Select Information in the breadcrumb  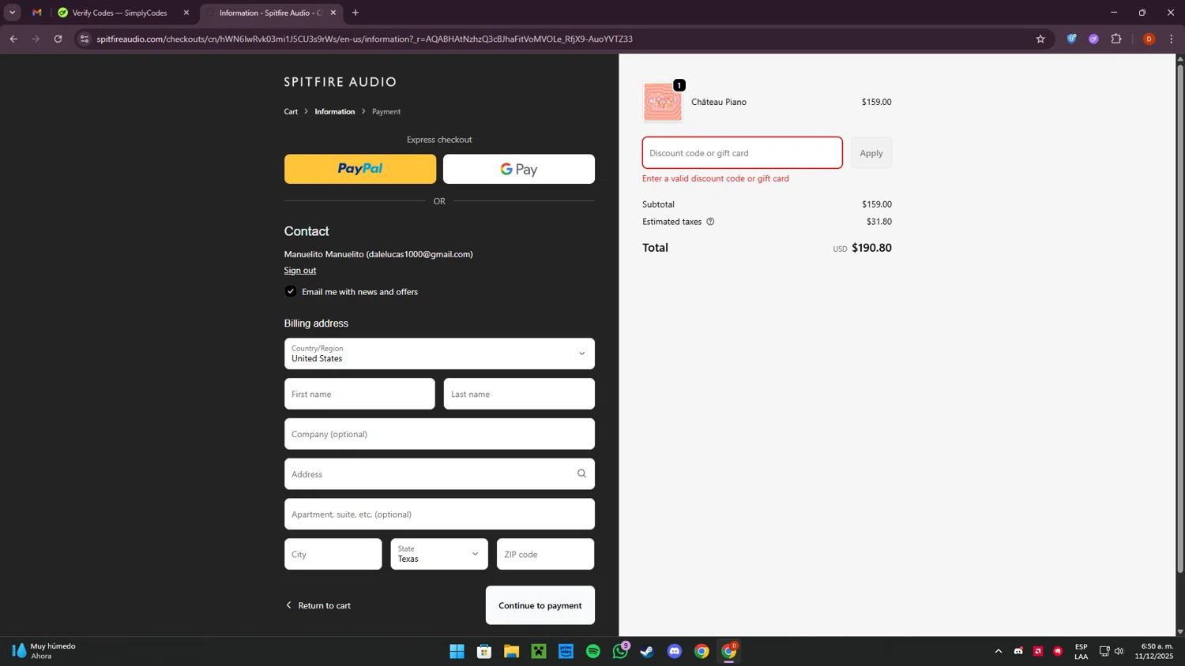point(335,111)
